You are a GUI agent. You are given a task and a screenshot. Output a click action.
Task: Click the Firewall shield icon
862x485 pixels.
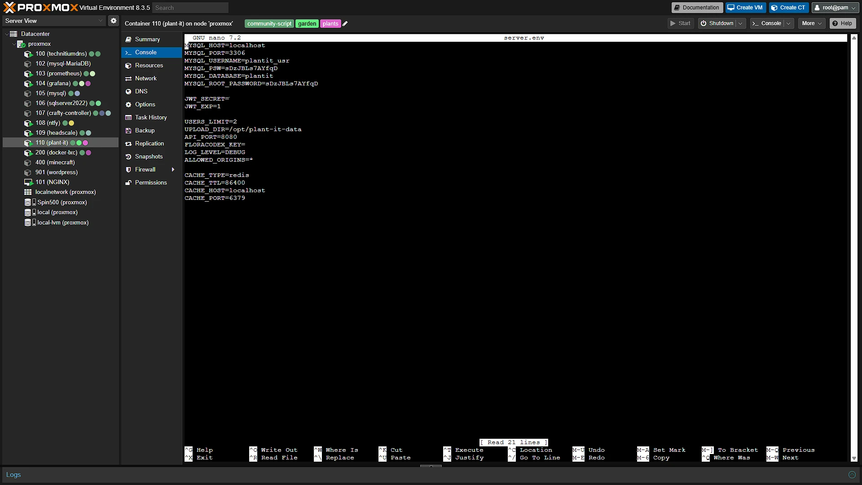(x=128, y=170)
